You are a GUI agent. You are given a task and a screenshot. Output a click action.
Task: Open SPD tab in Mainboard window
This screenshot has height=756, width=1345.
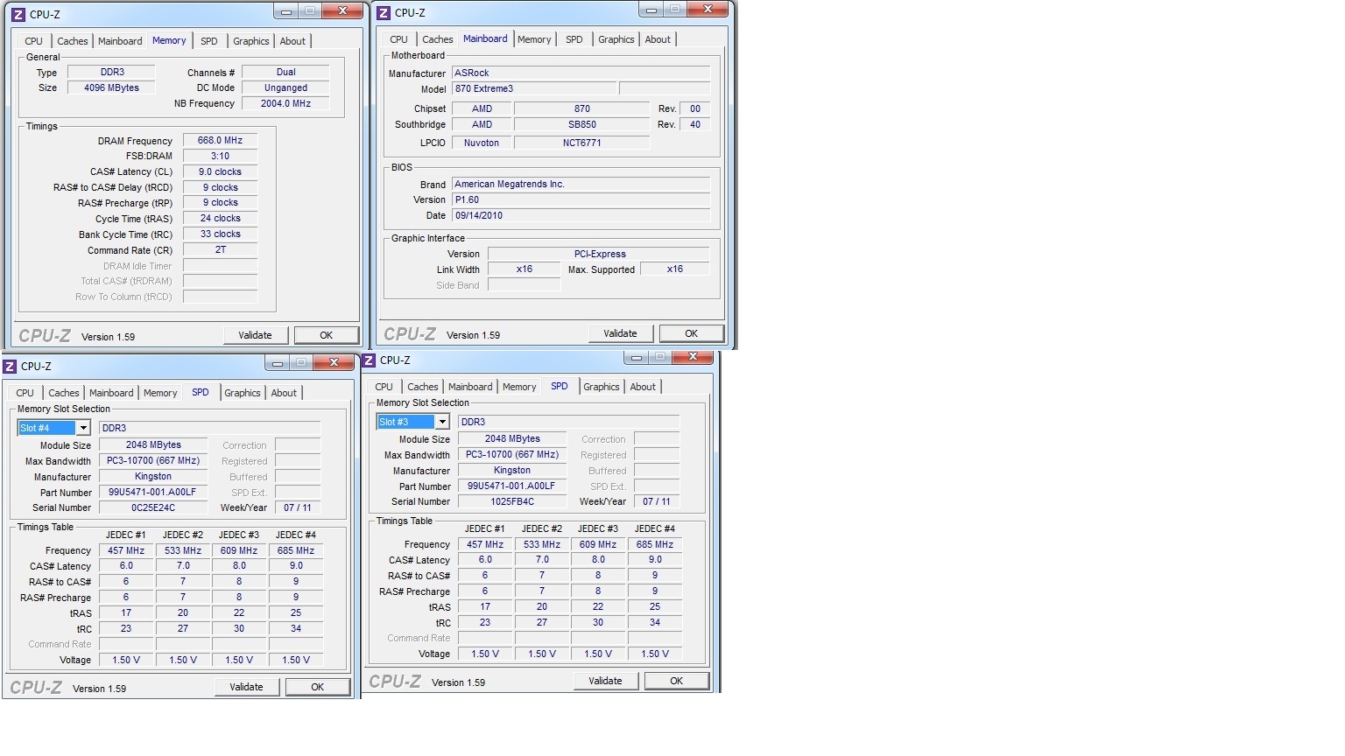click(x=574, y=39)
